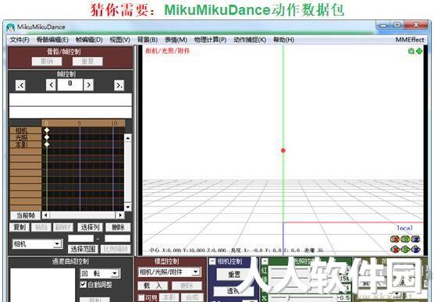Screen dimensions: 434x302
Task: Click the green Y move axis icon
Action: click(x=405, y=250)
